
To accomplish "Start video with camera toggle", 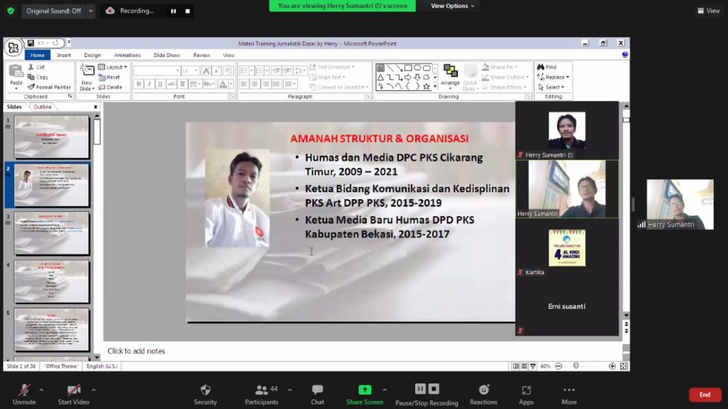I will 74,390.
